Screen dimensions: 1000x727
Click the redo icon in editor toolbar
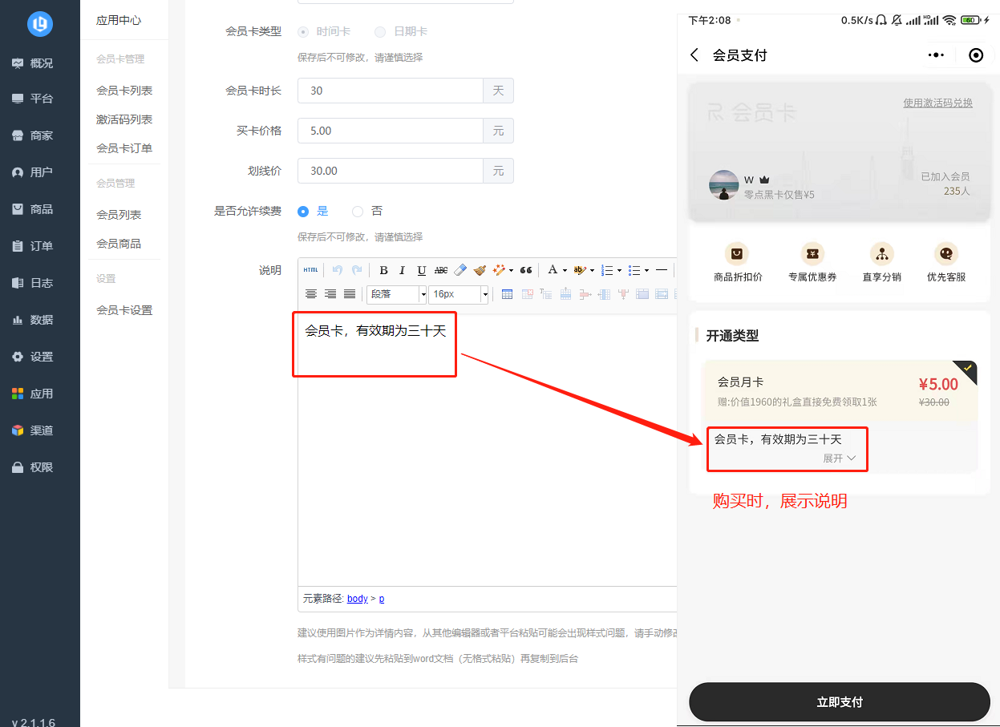tap(357, 270)
